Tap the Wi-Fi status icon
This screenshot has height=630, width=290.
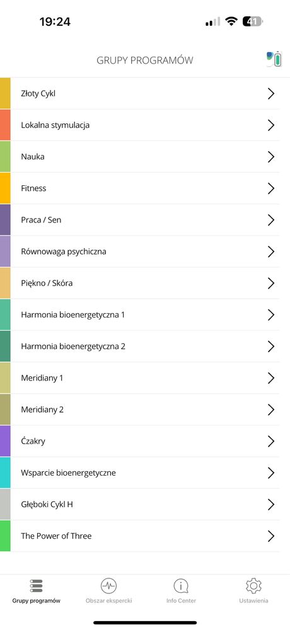(231, 21)
